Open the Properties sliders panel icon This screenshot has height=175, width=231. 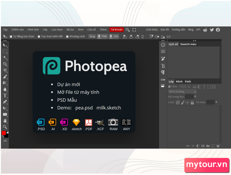click(x=163, y=51)
